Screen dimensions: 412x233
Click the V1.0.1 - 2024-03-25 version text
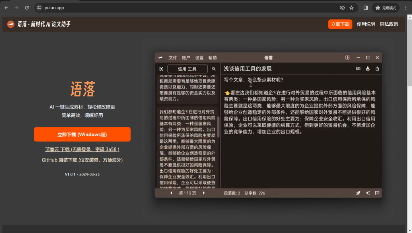click(82, 174)
